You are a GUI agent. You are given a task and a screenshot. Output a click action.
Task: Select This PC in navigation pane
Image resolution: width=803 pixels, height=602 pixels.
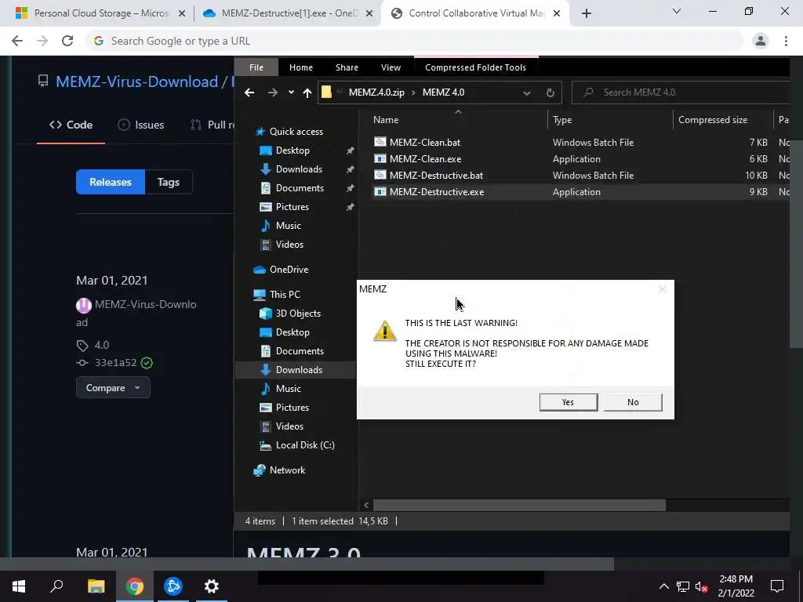285,295
